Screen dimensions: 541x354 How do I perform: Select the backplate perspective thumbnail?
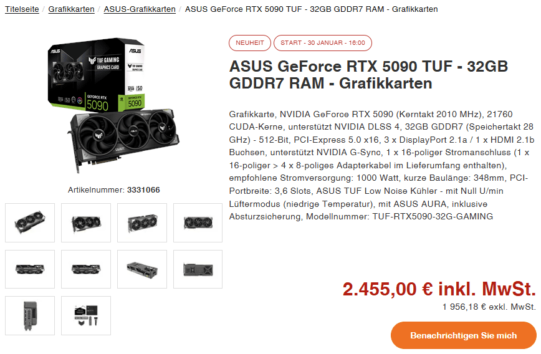pos(142,269)
